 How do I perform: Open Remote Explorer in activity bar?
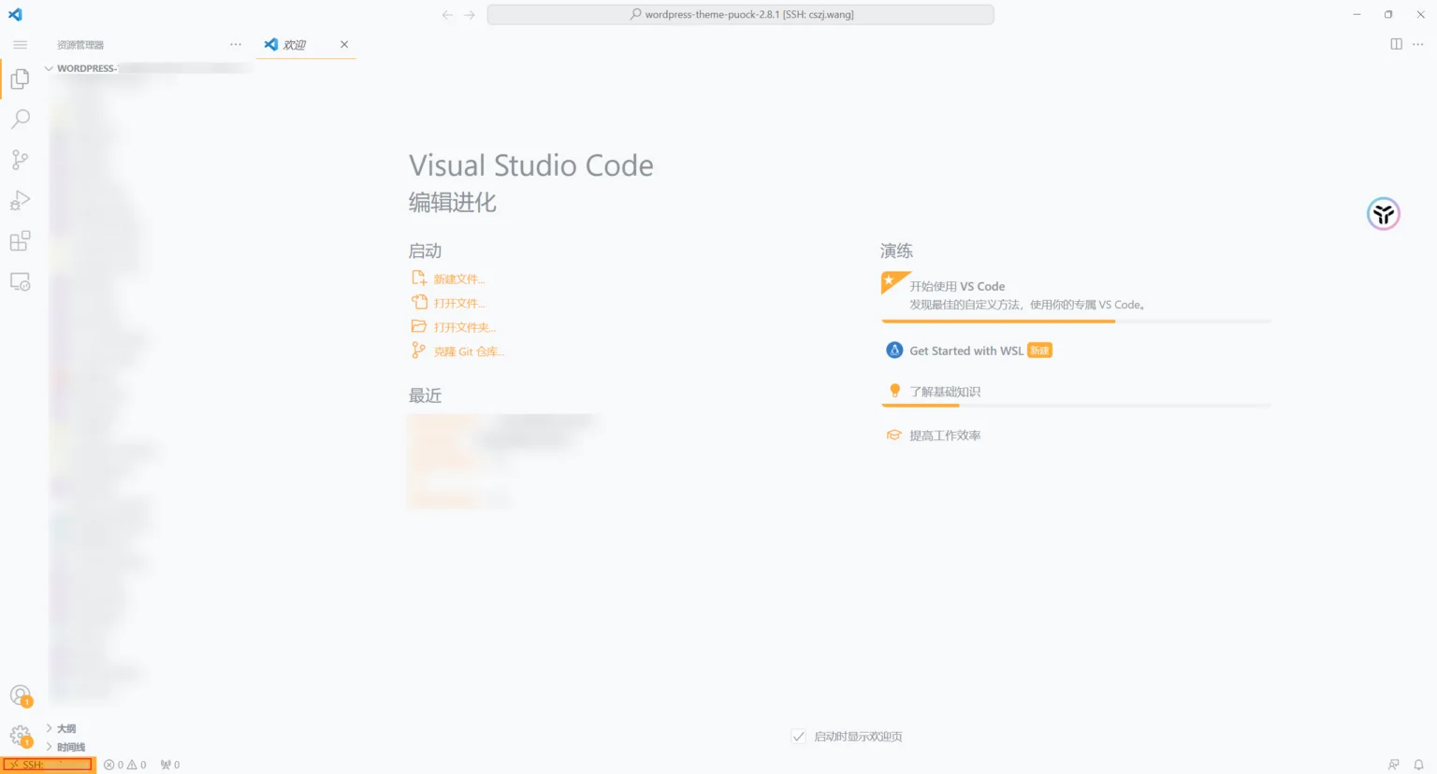click(20, 281)
